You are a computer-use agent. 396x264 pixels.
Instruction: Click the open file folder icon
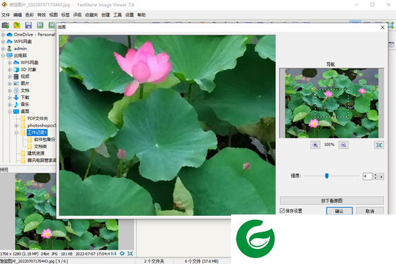click(17, 25)
